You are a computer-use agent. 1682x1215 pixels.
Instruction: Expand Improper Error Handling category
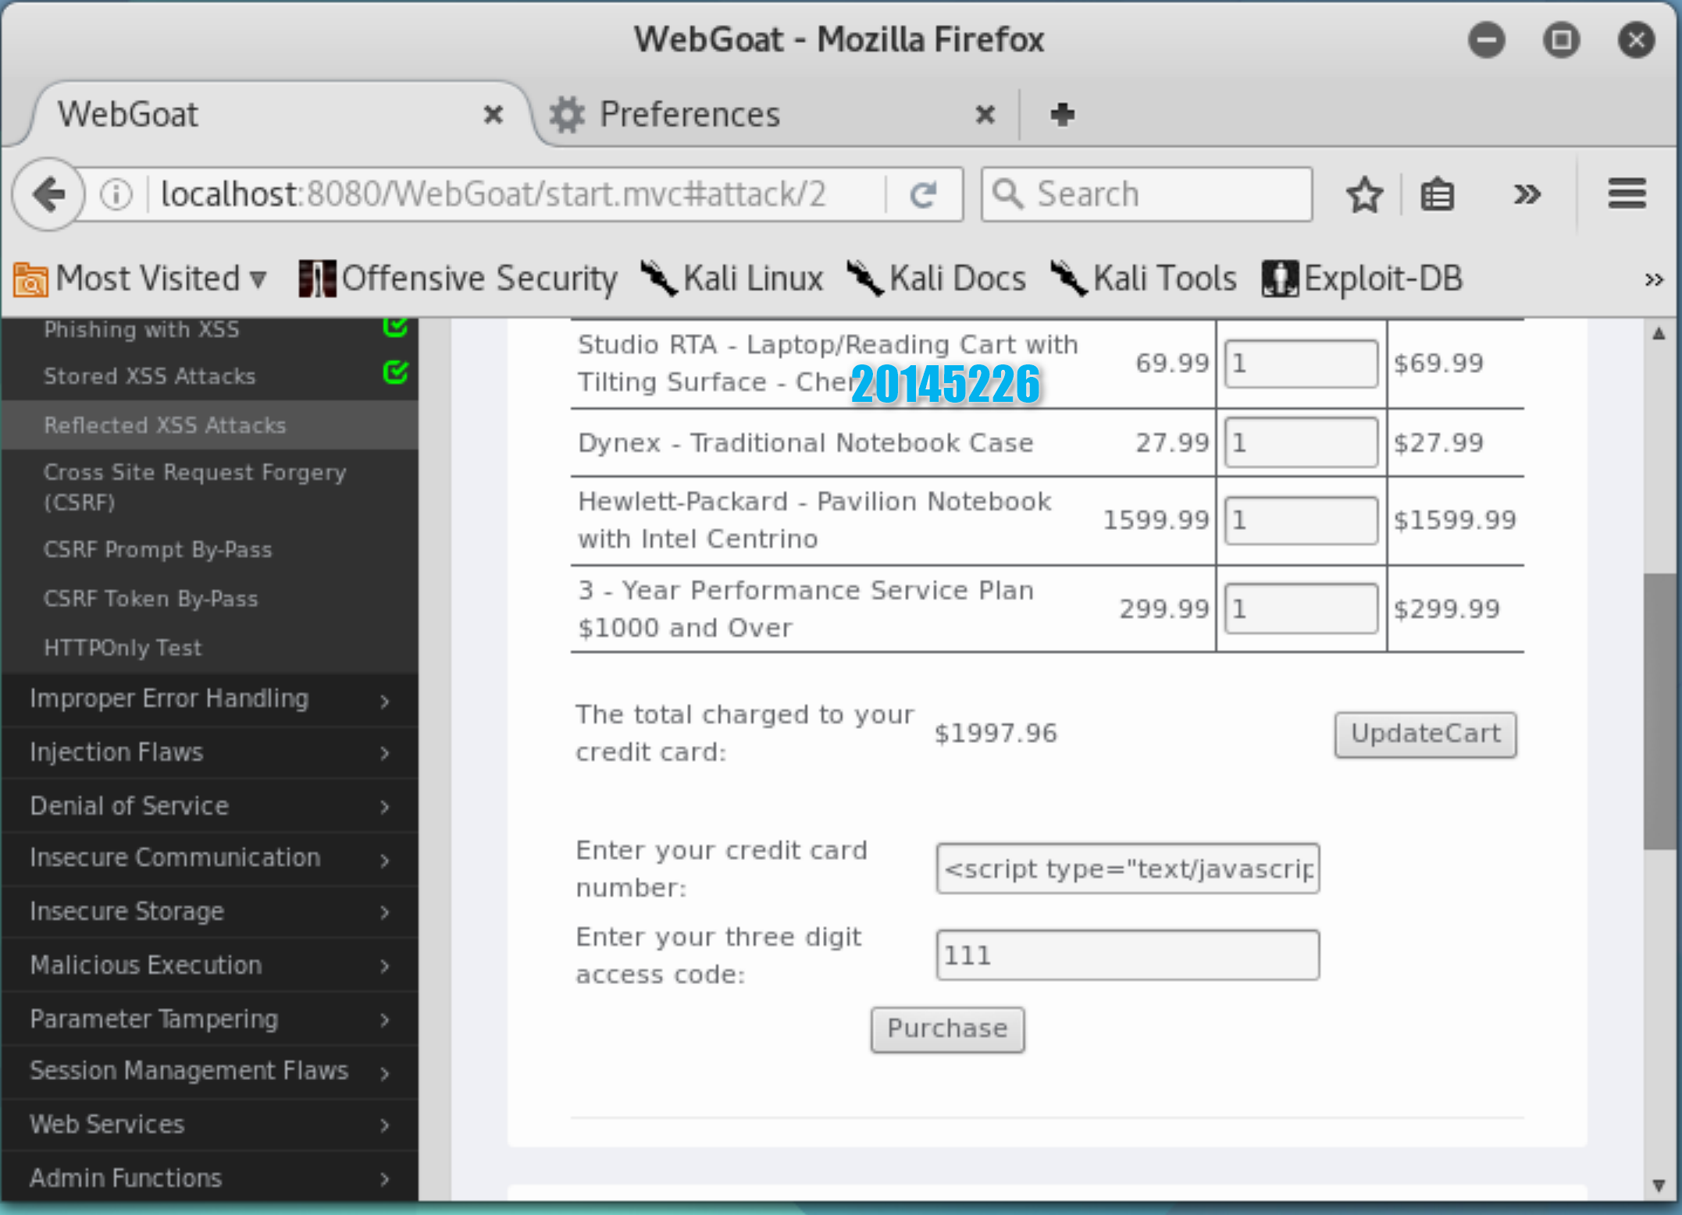[x=209, y=699]
